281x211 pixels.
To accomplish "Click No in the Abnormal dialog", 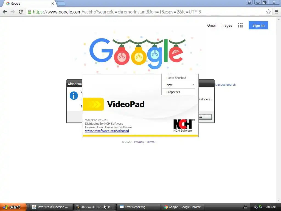I will pyautogui.click(x=205, y=117).
